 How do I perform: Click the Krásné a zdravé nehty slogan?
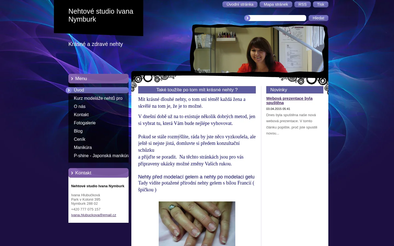95,44
